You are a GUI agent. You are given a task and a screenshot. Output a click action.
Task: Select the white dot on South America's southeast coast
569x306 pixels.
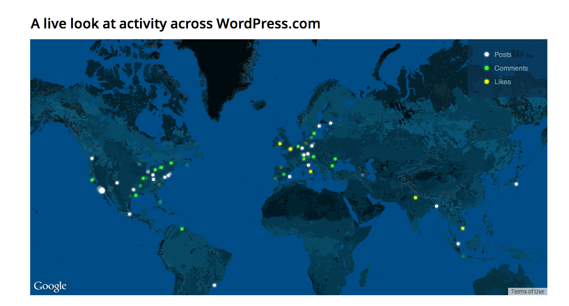tap(214, 285)
